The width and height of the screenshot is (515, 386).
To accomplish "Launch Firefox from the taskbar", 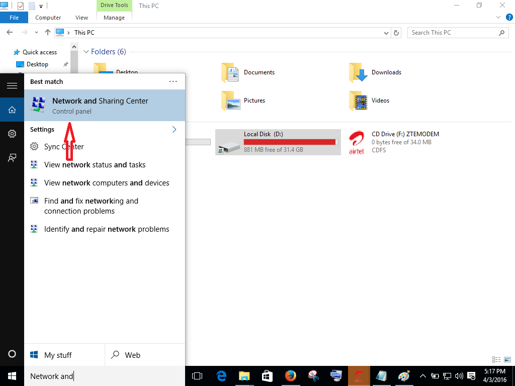I will [x=290, y=376].
